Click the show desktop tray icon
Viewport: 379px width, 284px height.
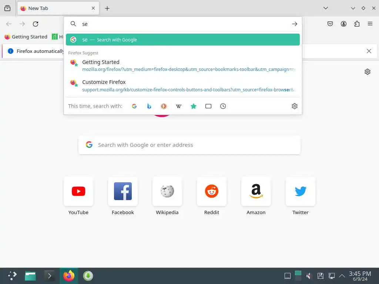point(287,276)
